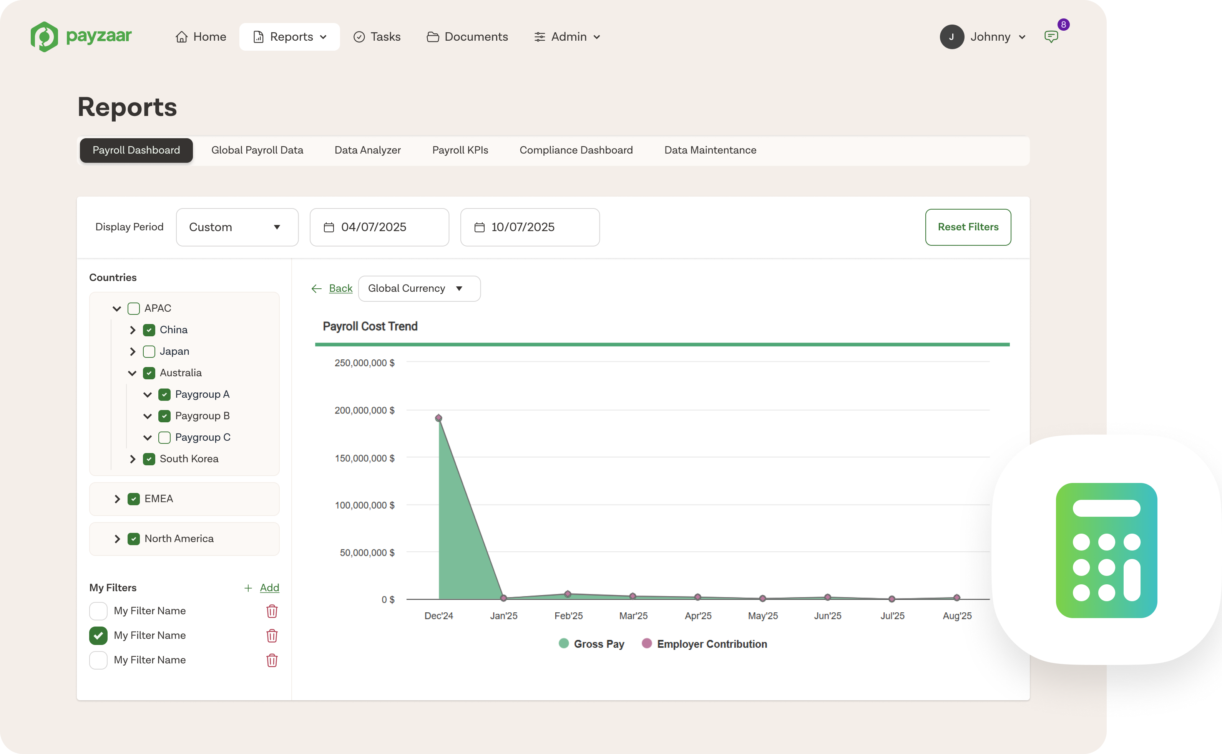Click the Dec'24 data point on chart
Viewport: 1222px width, 754px height.
pyautogui.click(x=438, y=418)
